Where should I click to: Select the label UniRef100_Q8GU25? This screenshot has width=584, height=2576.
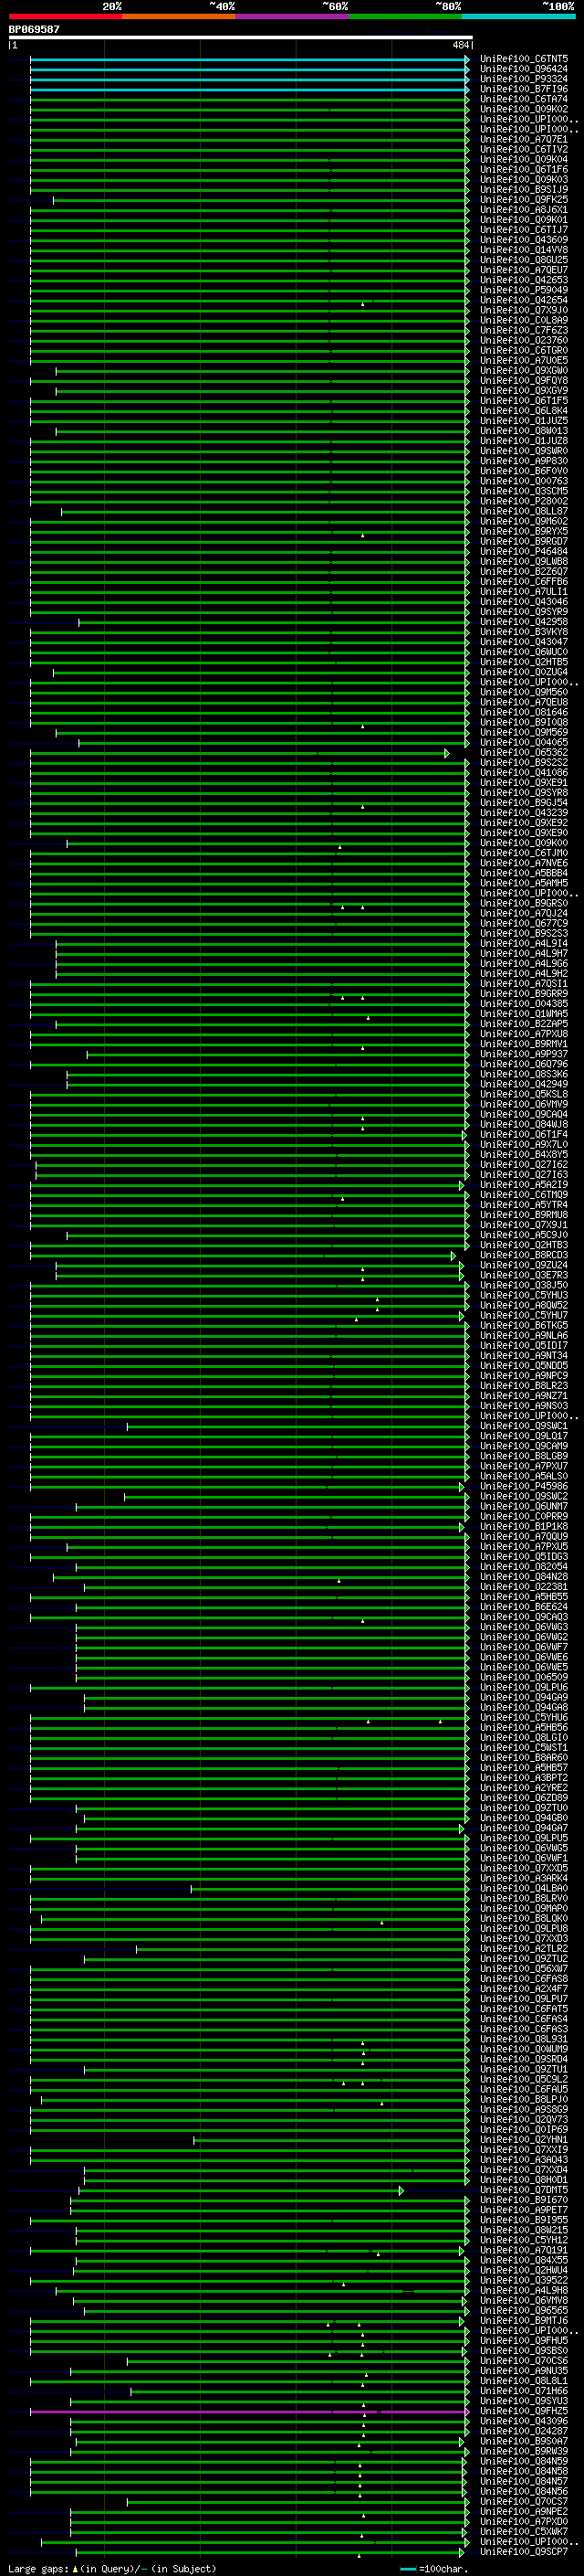524,260
